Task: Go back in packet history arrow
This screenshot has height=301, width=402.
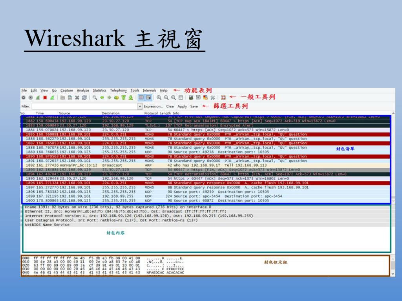Action: [x=102, y=98]
